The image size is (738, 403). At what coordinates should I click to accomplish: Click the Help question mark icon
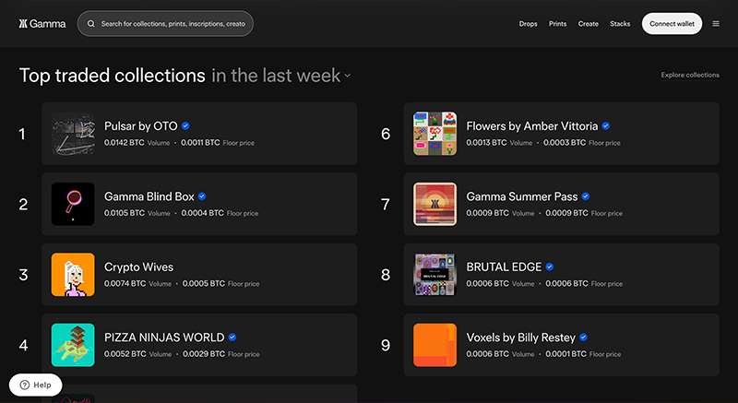pyautogui.click(x=25, y=385)
